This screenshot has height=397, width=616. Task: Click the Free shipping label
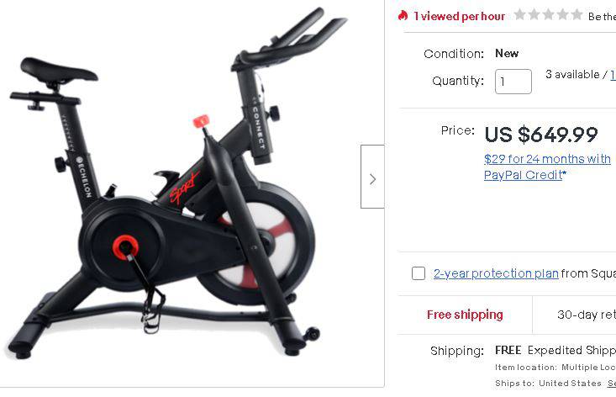pos(465,315)
